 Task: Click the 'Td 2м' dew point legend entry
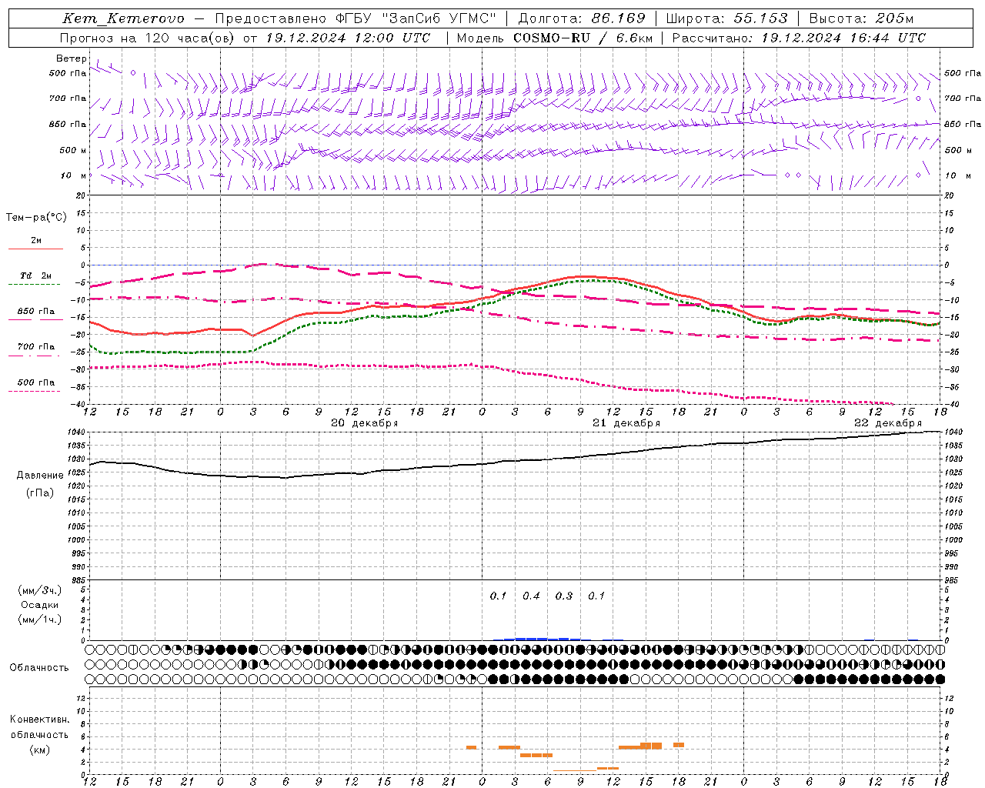point(35,275)
